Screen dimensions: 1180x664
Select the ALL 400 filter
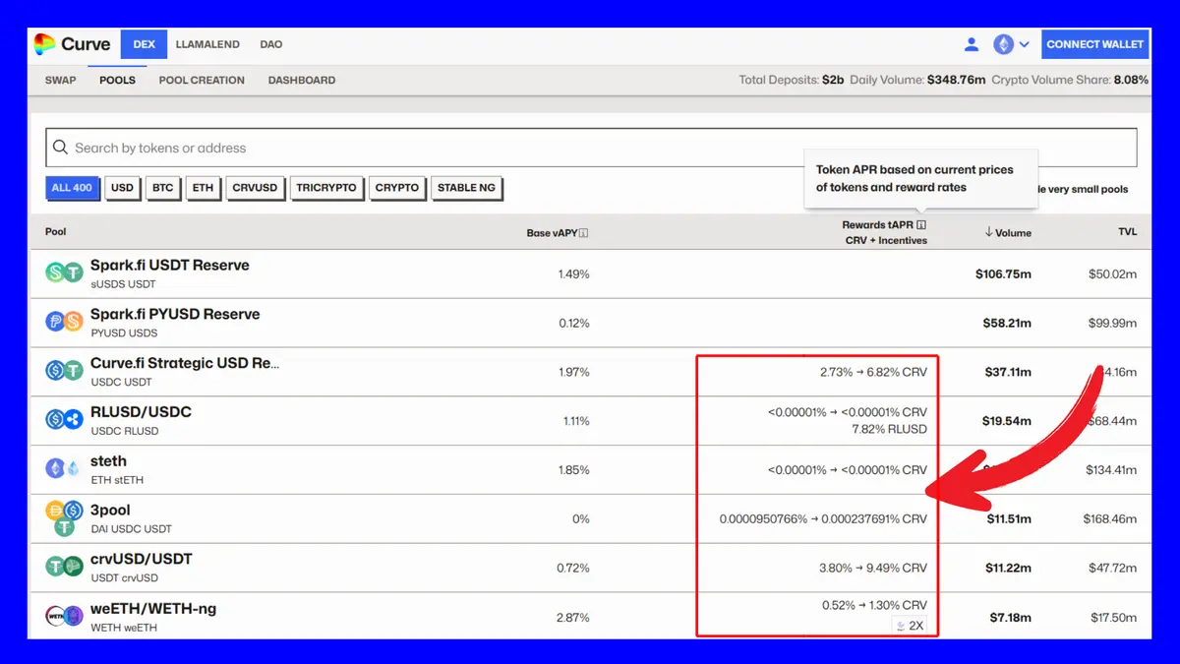tap(72, 188)
